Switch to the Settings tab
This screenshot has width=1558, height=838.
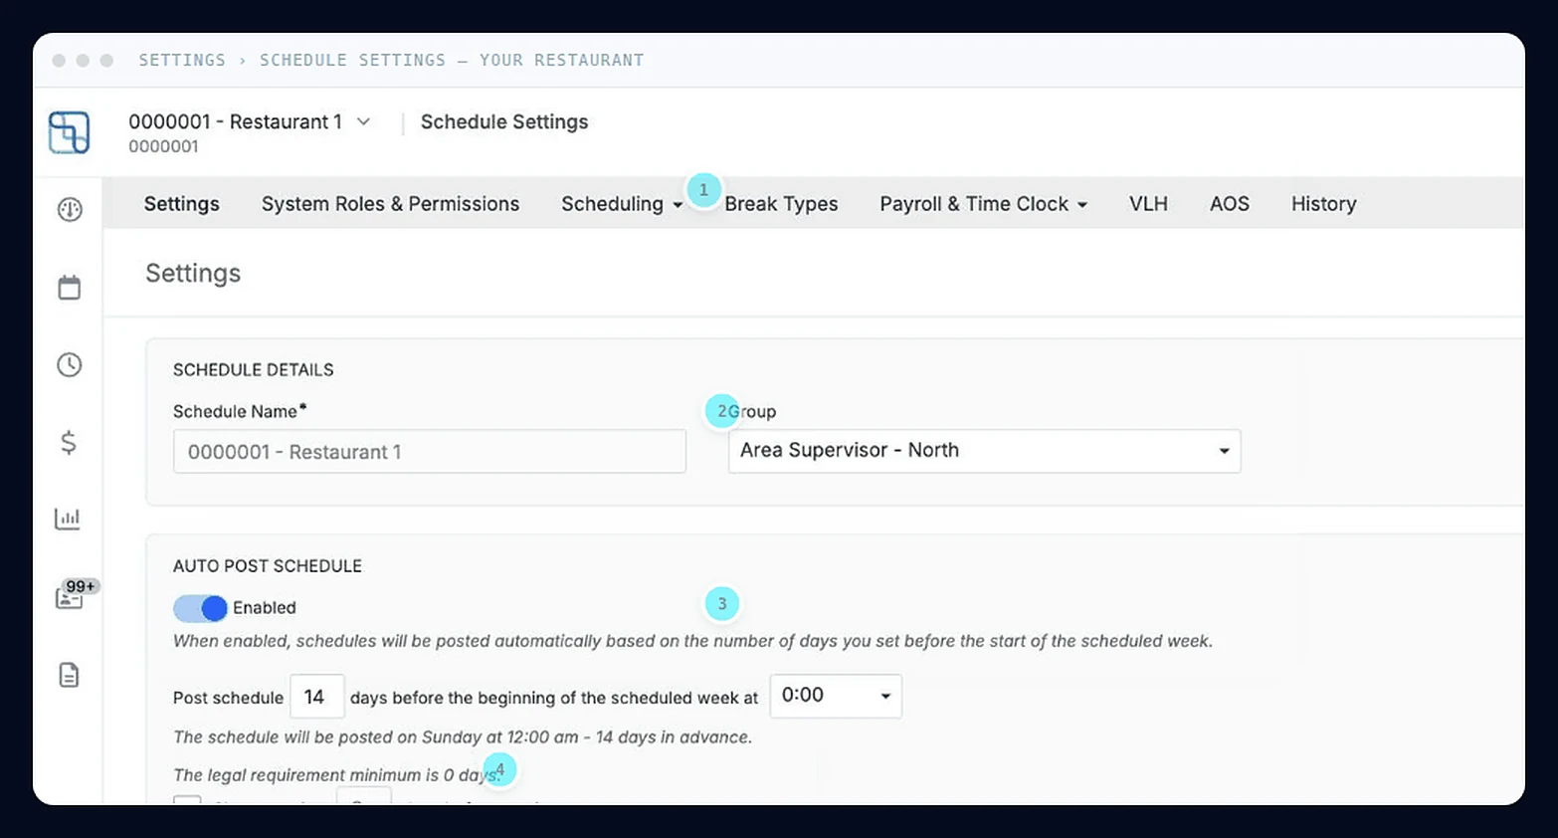point(182,204)
